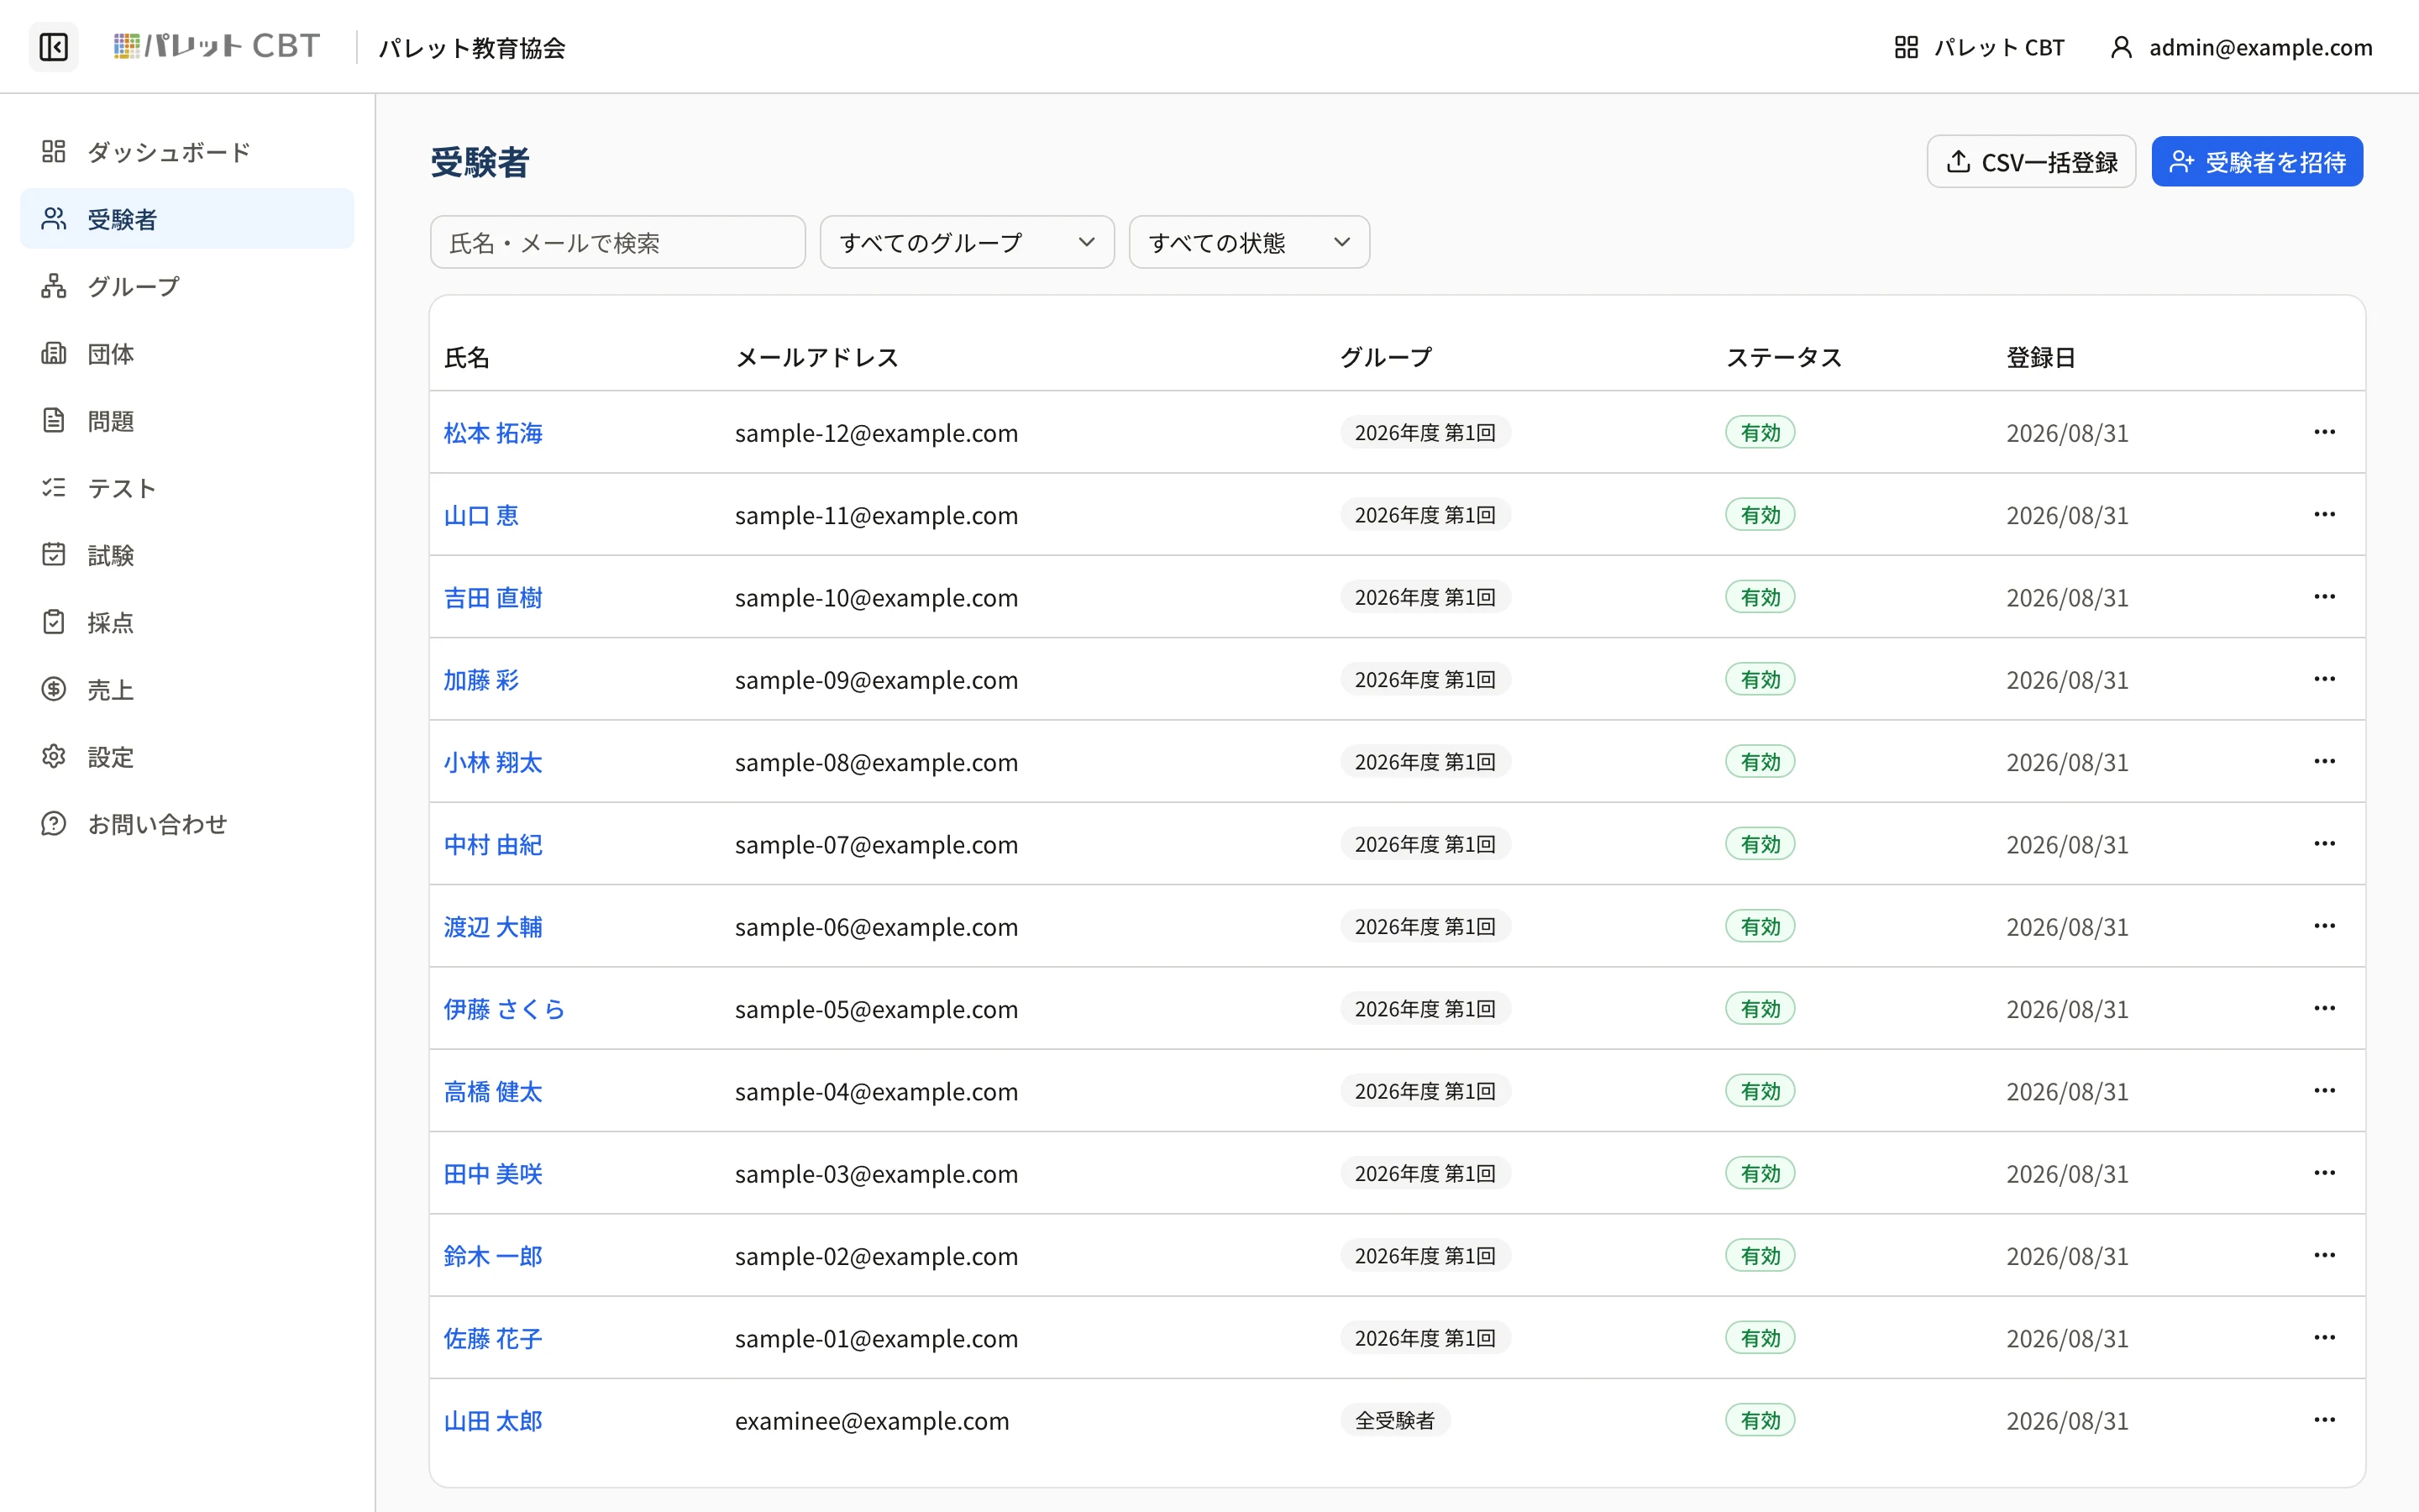Focus the 氏名・メールで検索 search field

click(617, 243)
